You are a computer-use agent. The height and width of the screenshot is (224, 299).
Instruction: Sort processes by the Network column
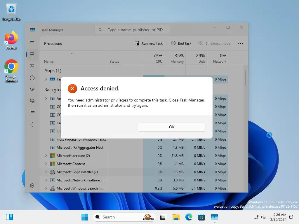(x=218, y=58)
